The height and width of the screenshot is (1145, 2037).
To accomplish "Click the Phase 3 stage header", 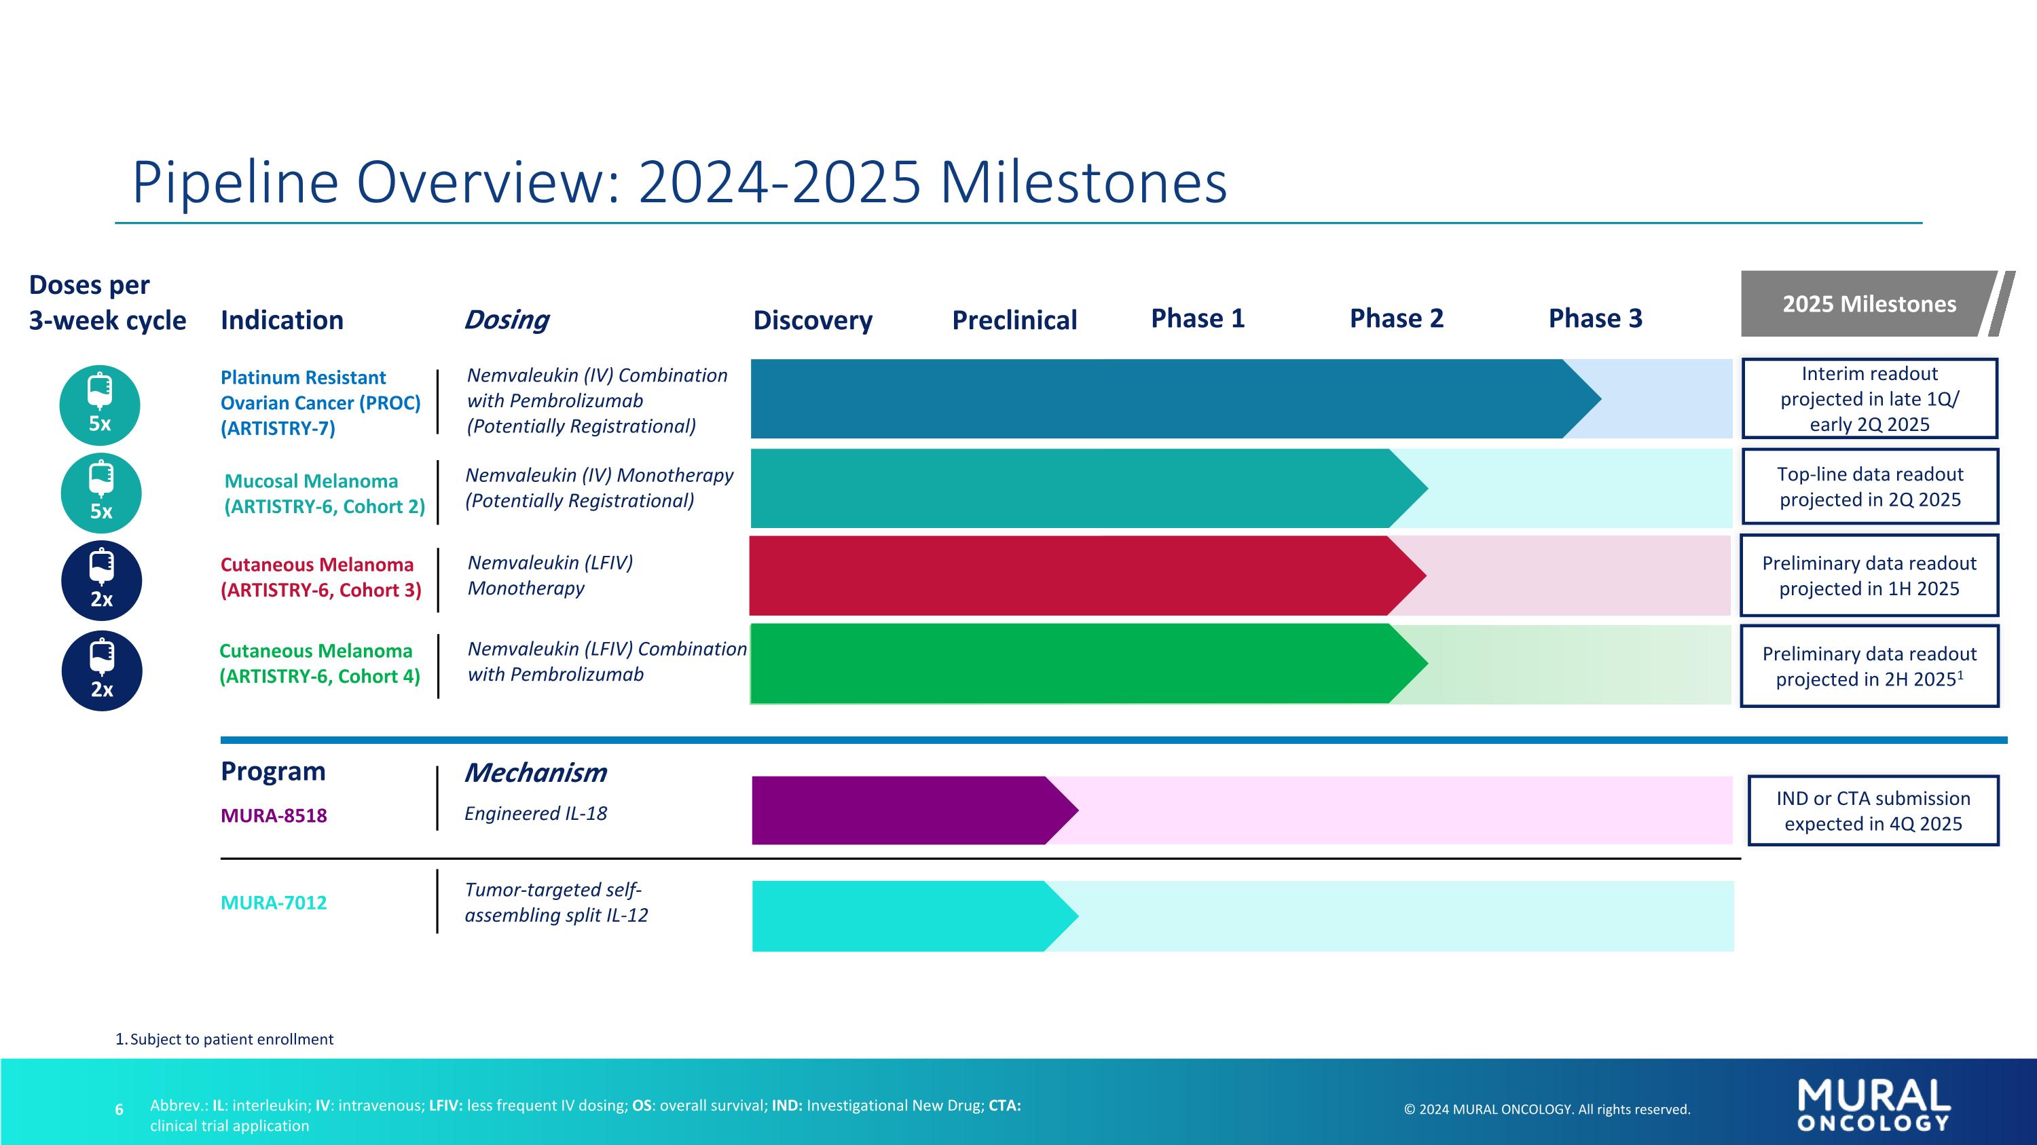I will tap(1595, 318).
